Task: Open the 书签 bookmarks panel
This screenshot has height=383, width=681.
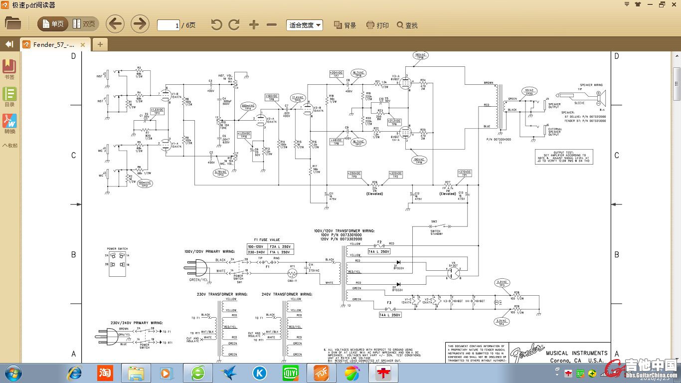Action: (x=9, y=69)
